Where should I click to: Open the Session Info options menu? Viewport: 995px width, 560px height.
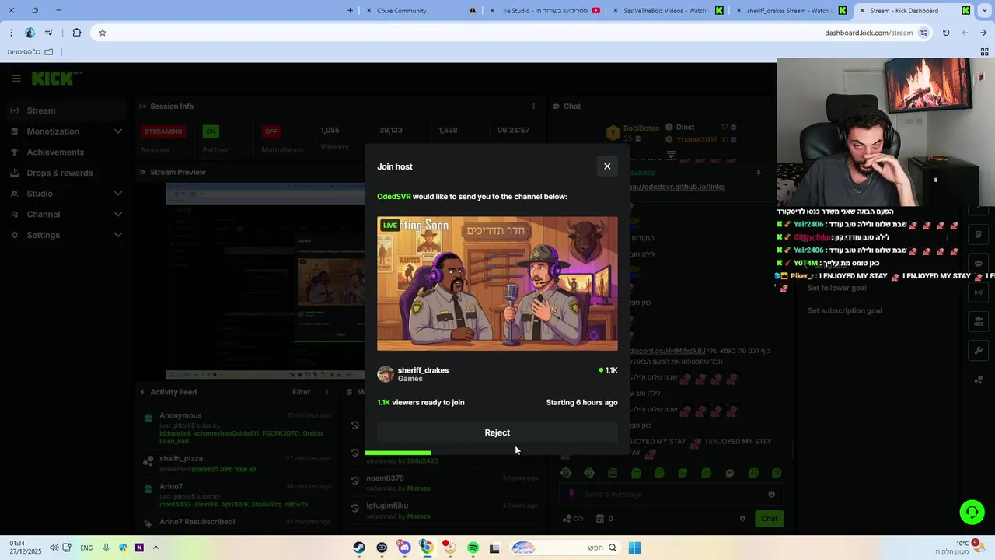pyautogui.click(x=533, y=107)
